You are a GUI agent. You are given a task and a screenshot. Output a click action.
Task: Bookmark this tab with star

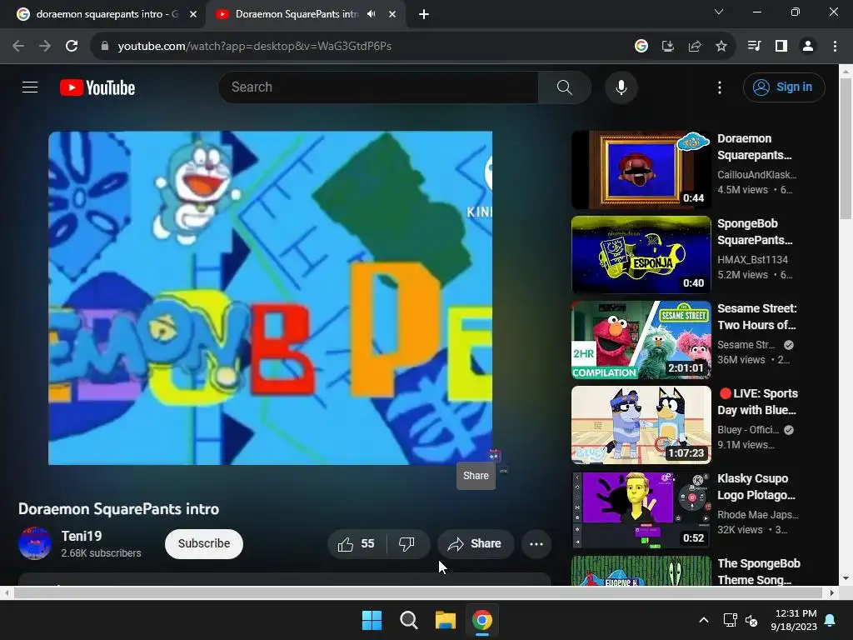pyautogui.click(x=721, y=47)
